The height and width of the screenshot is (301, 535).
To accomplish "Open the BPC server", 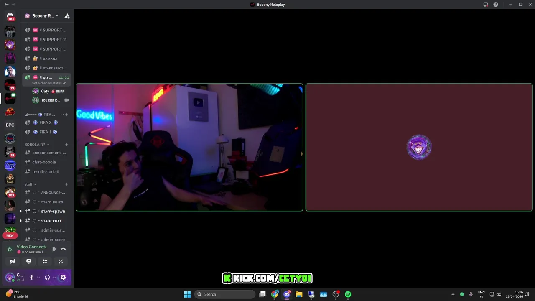I will 10,125.
